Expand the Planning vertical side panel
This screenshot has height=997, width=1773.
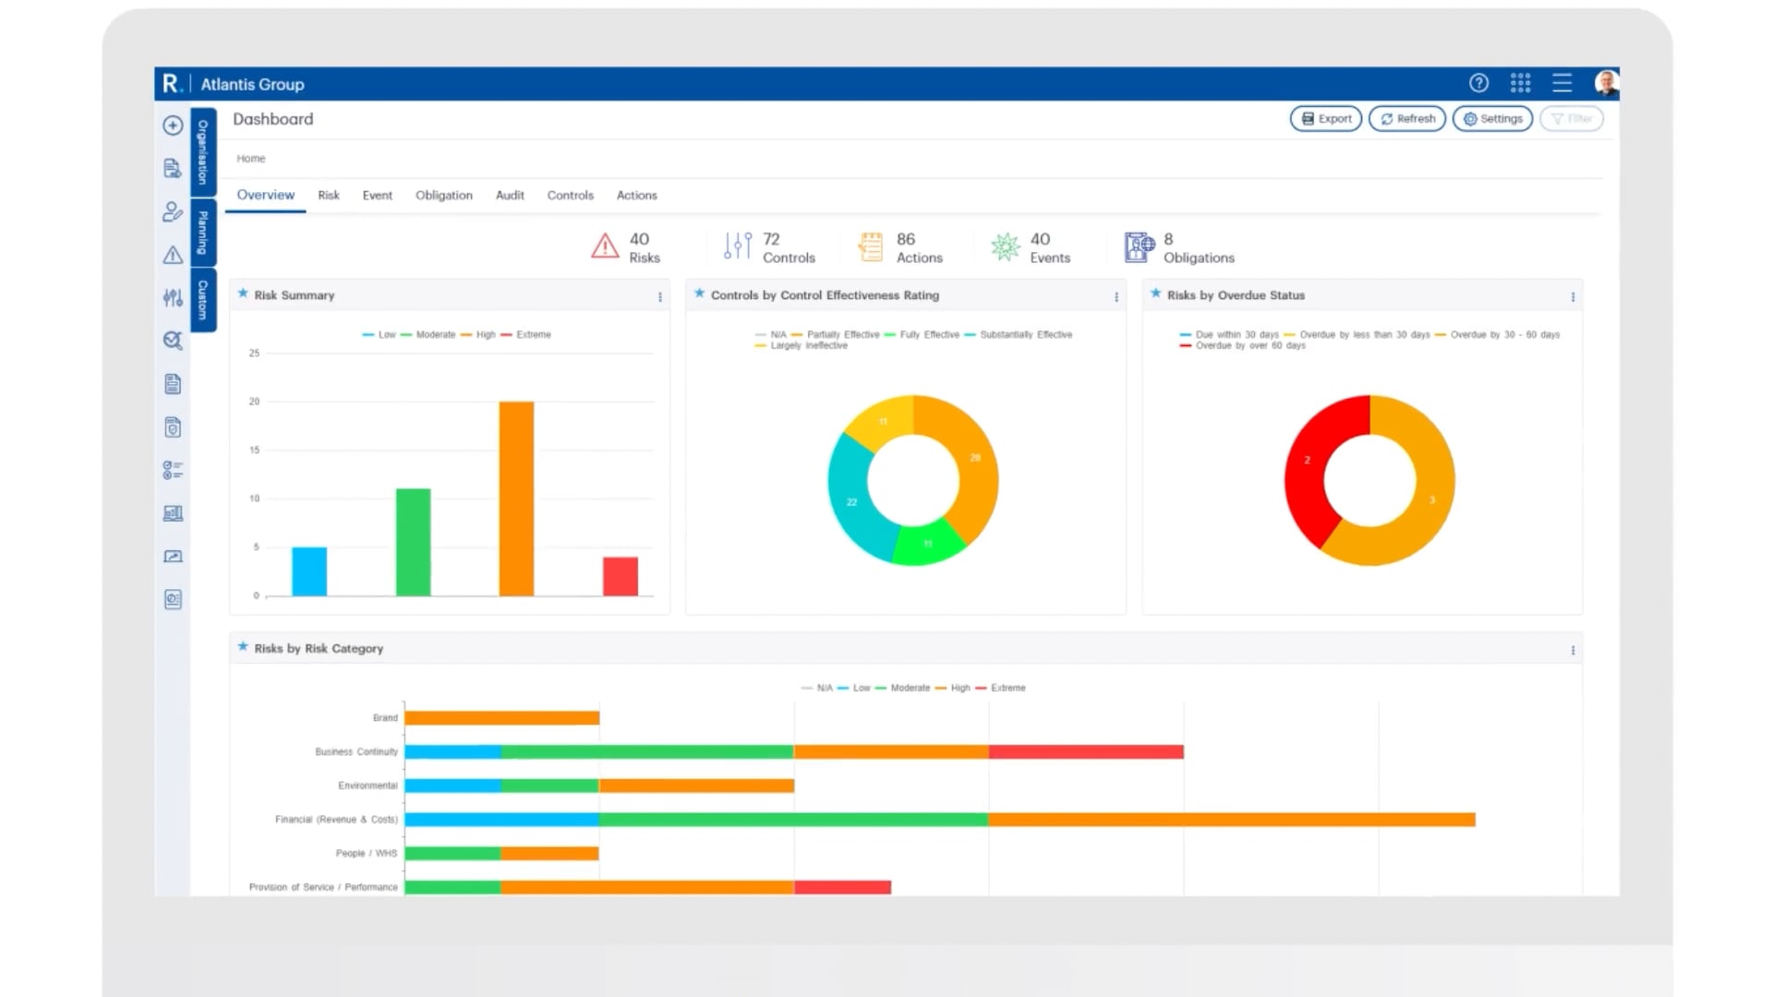(203, 233)
